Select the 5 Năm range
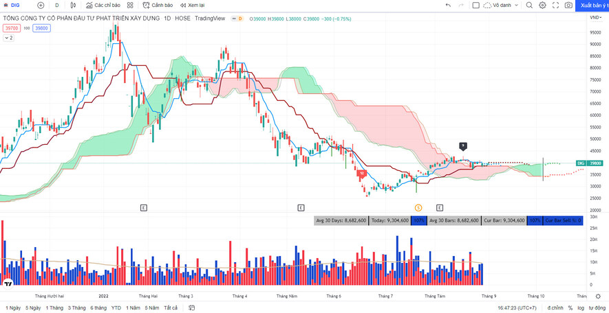This screenshot has width=609, height=313. click(x=152, y=308)
